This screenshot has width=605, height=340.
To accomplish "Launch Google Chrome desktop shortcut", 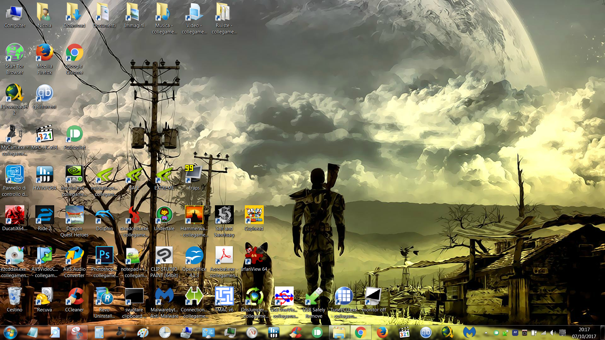I will point(74,59).
